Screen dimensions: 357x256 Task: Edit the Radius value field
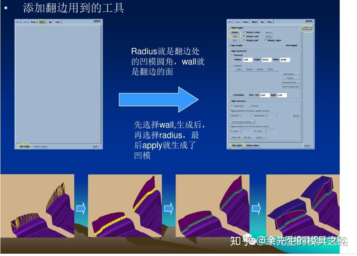click(247, 59)
